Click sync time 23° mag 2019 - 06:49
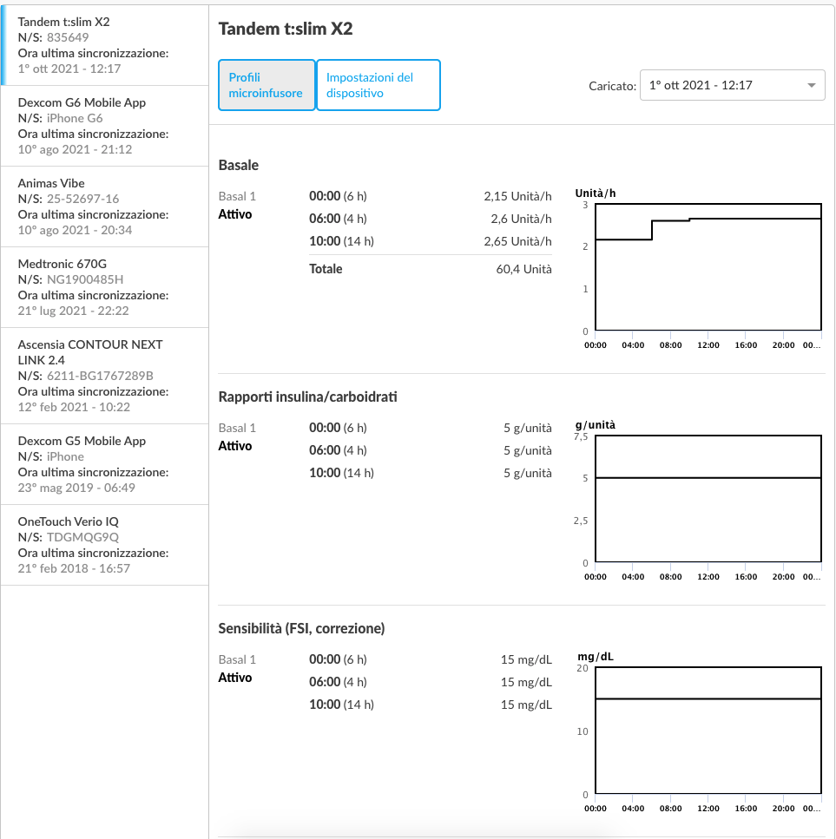This screenshot has height=839, width=836. tap(76, 488)
